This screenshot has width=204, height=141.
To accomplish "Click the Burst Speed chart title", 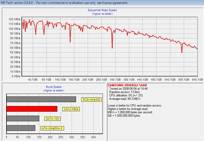I will coord(53,87).
